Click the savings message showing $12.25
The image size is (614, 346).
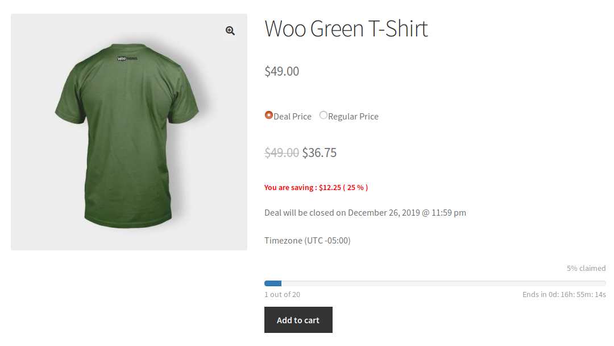click(x=316, y=187)
